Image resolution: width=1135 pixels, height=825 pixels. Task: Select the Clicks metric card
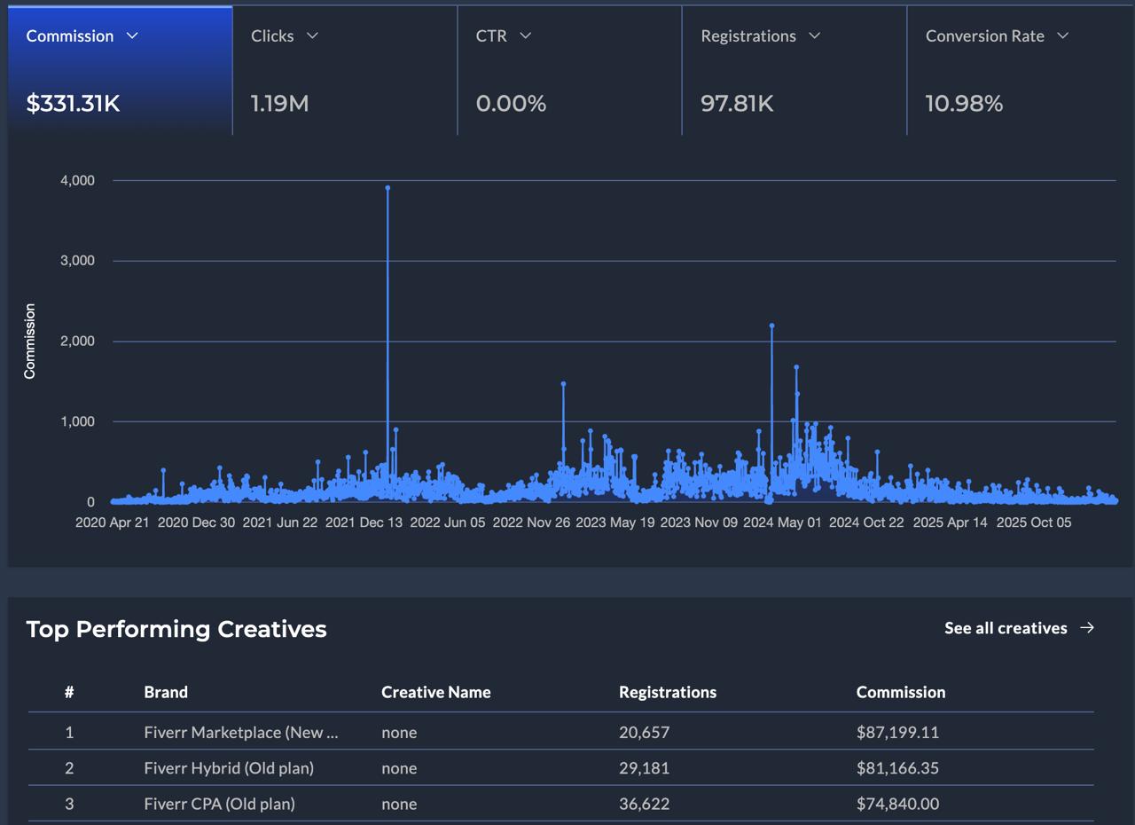click(344, 71)
